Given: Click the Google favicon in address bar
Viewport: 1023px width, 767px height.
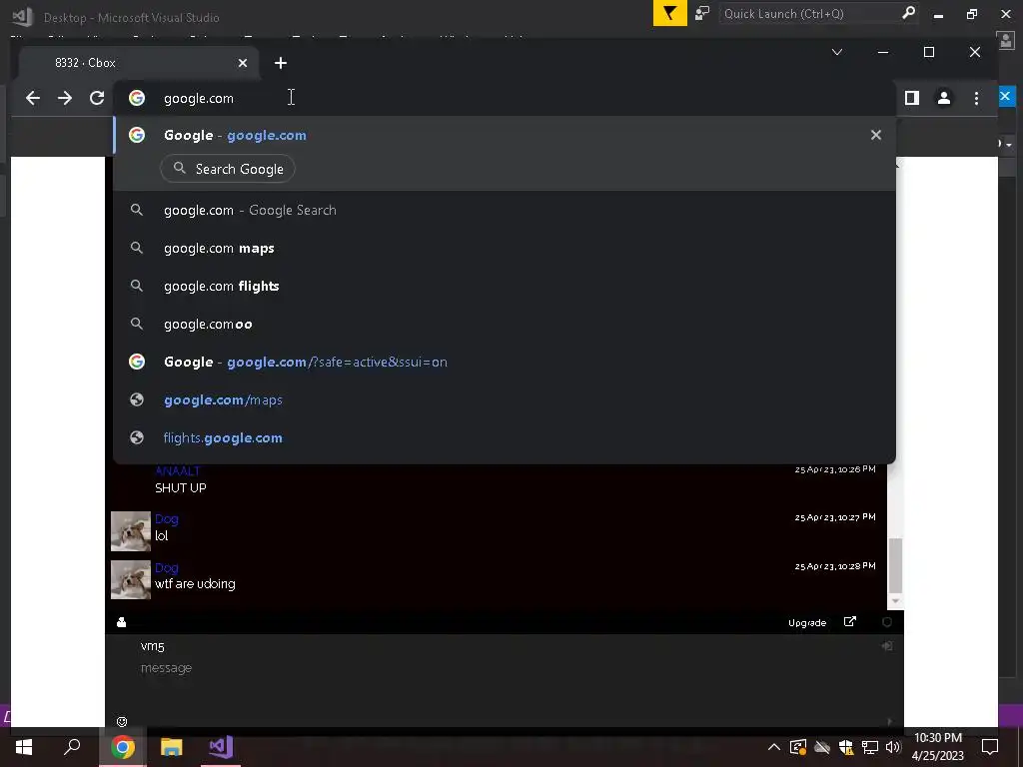Looking at the screenshot, I should click(x=136, y=98).
